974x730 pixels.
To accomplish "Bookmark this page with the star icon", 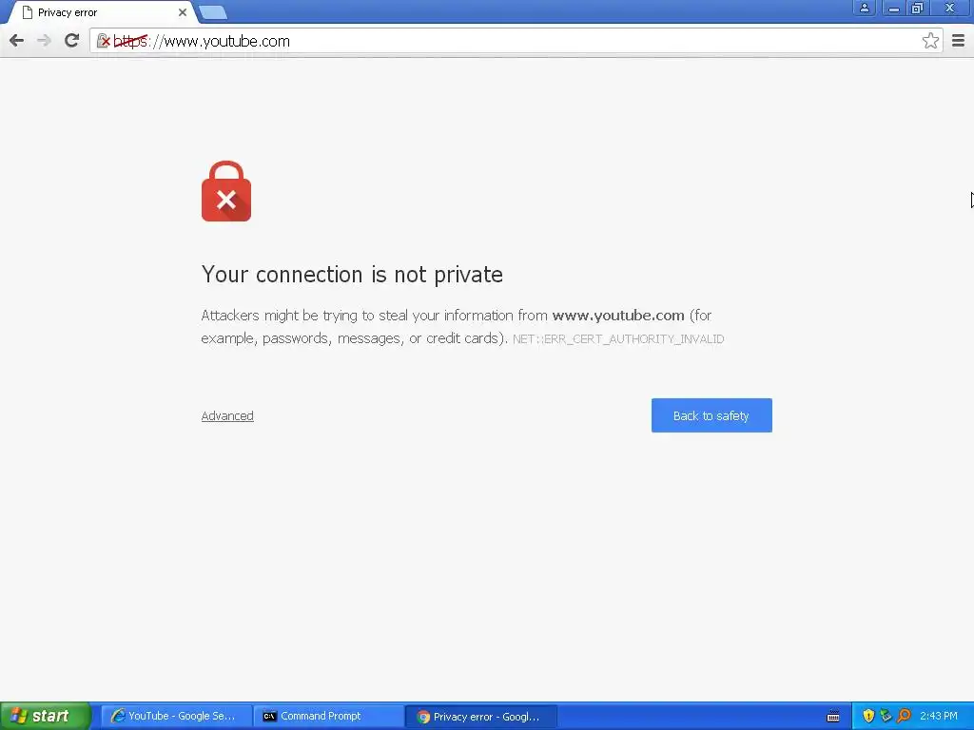I will coord(930,41).
